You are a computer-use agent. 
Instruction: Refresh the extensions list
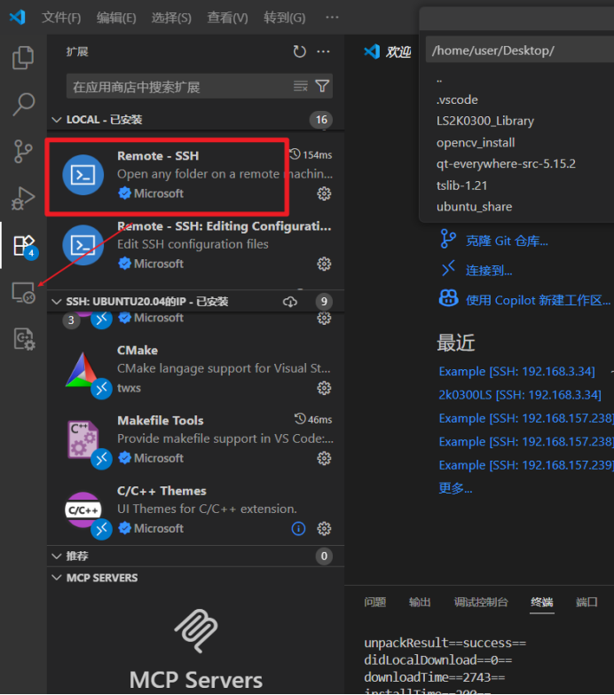click(300, 51)
